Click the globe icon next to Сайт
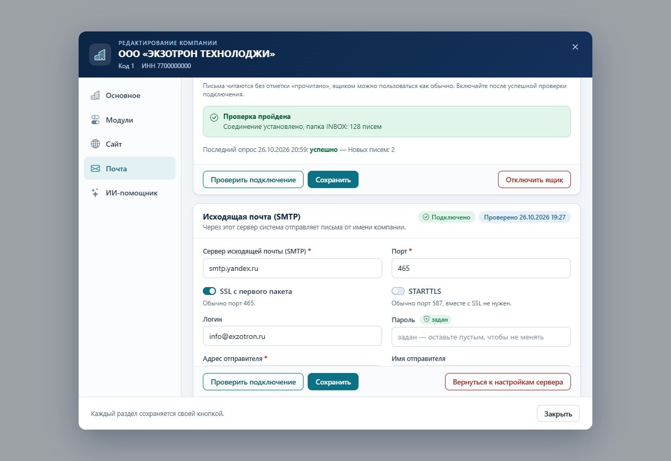The image size is (671, 461). pos(95,144)
